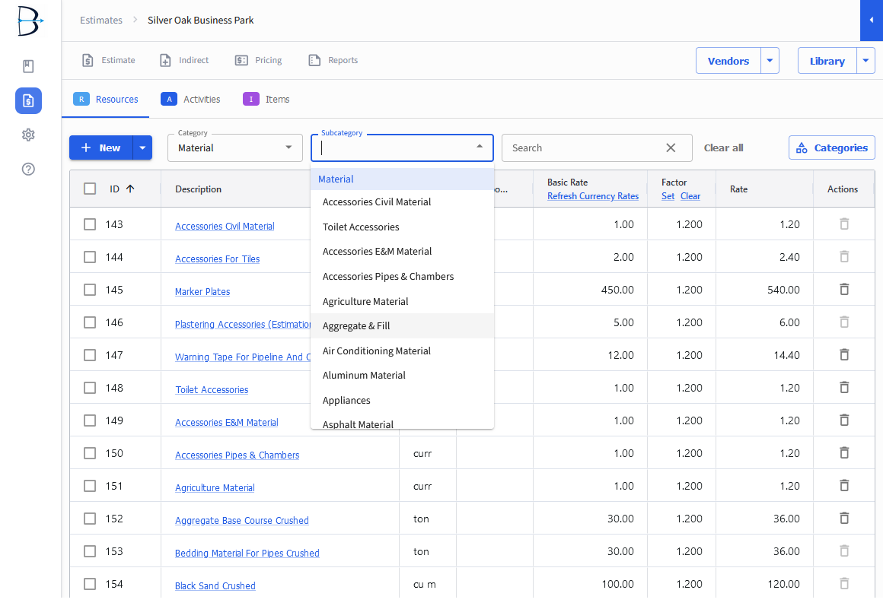Delete Aggregate Base Course Crushed via trash icon
Image resolution: width=883 pixels, height=606 pixels.
pyautogui.click(x=843, y=518)
